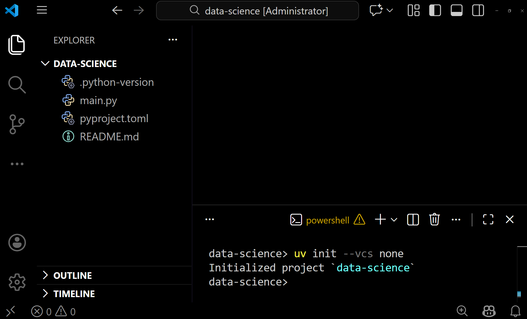527x319 pixels.
Task: Collapse the DATA-SCIENCE folder tree
Action: tap(45, 64)
